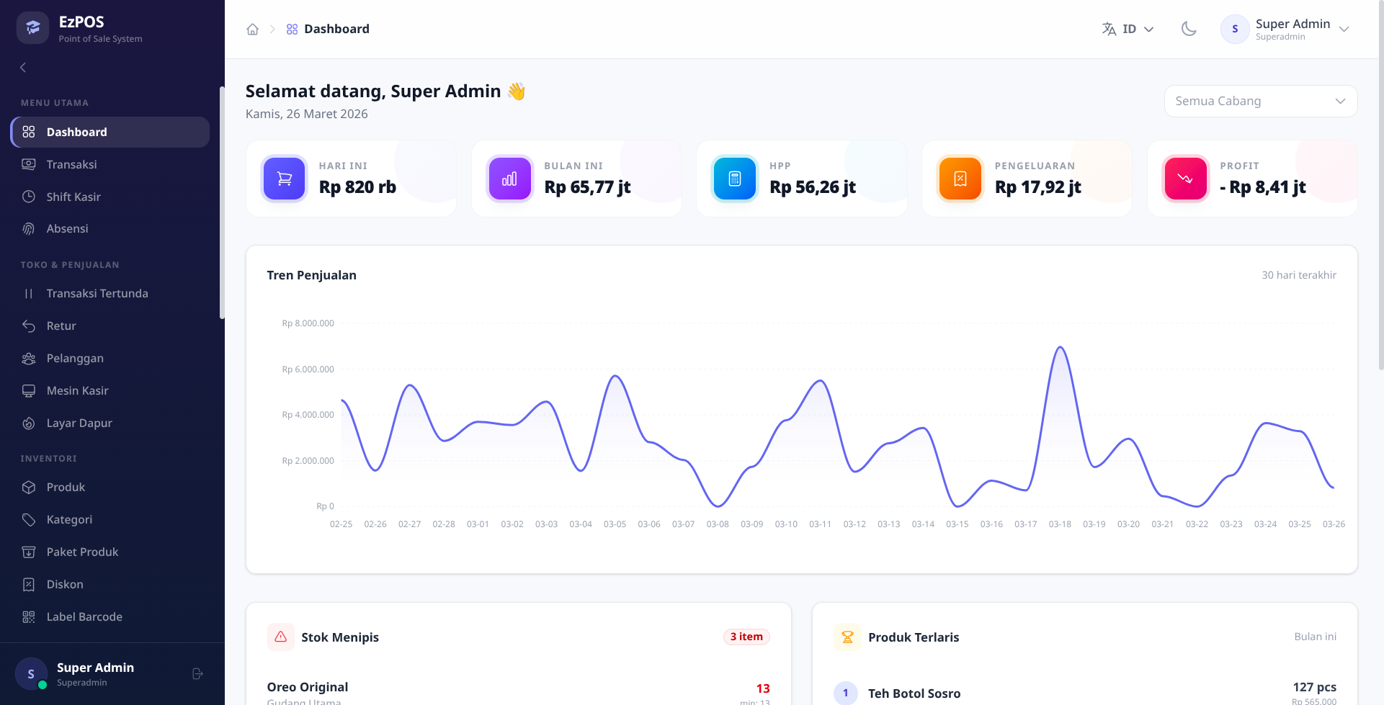Viewport: 1384px width, 705px height.
Task: Click the Stok Menipis warning triangle icon
Action: (x=281, y=637)
